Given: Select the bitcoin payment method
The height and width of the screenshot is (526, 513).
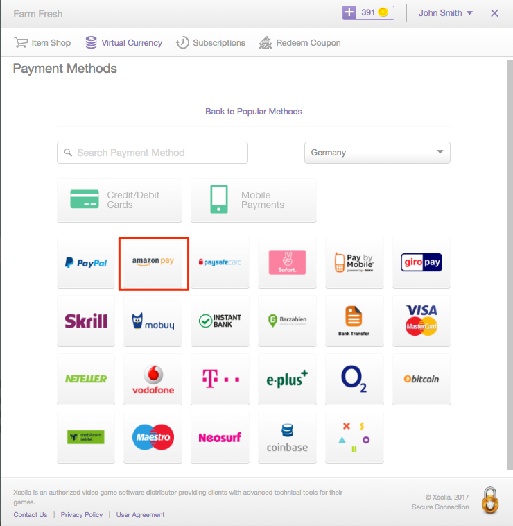Looking at the screenshot, I should (x=421, y=379).
